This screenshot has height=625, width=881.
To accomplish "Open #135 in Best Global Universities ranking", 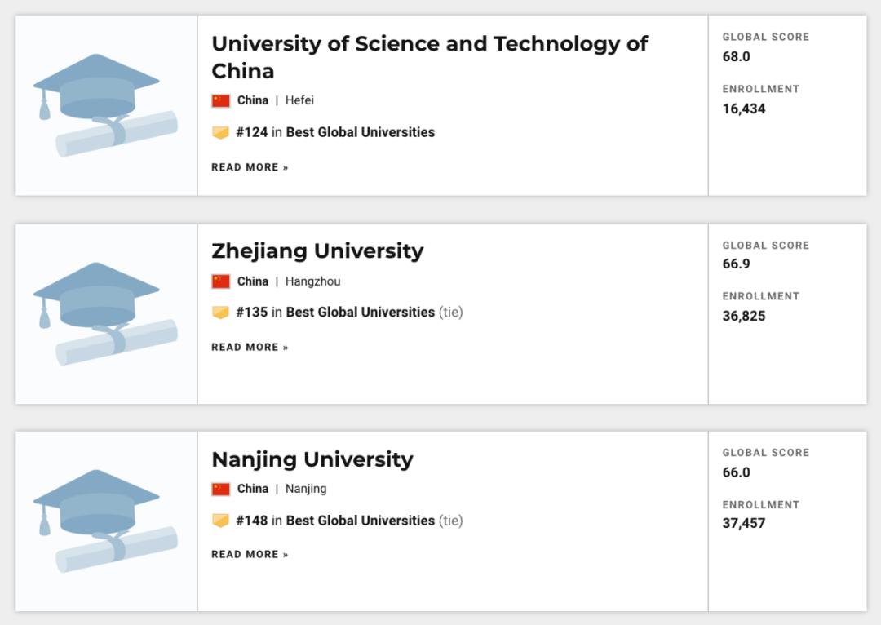I will point(335,312).
